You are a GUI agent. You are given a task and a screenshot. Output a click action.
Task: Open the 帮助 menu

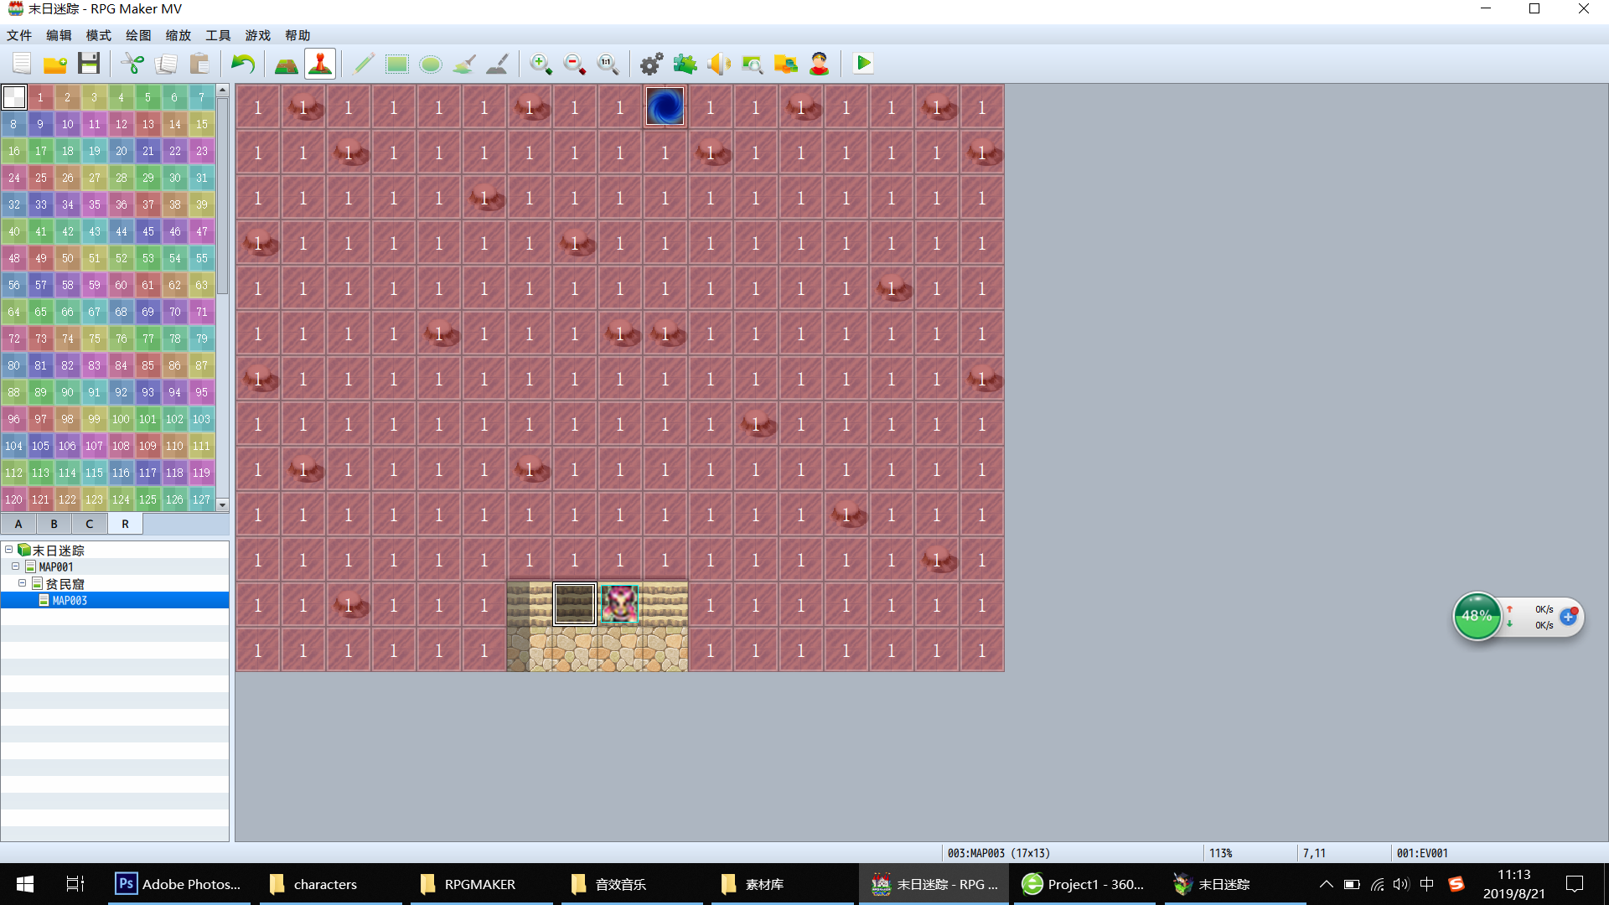point(297,35)
